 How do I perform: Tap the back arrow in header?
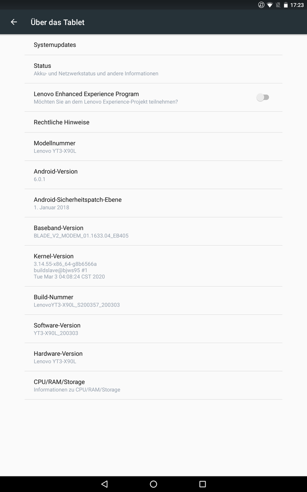14,22
